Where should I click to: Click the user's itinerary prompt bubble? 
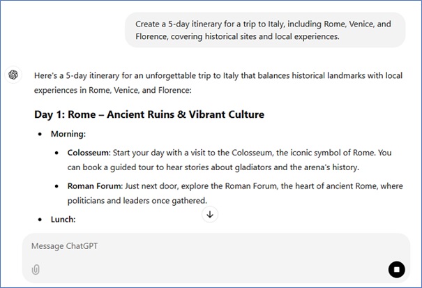click(x=264, y=30)
